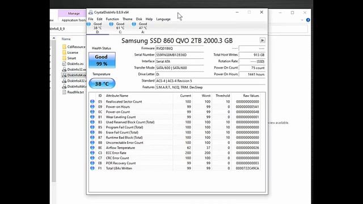
Task: Click status circle for Wear Leveling Count
Action: (x=92, y=117)
